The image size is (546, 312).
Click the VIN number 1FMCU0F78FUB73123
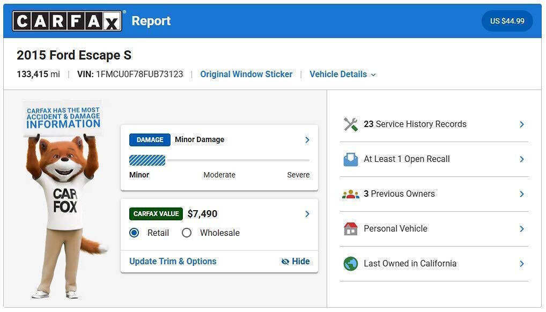click(x=139, y=74)
